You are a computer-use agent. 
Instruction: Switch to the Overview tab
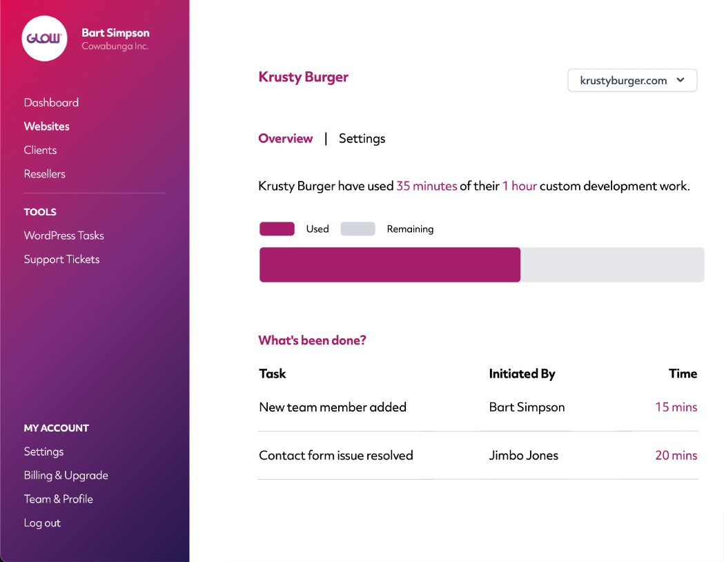(285, 139)
